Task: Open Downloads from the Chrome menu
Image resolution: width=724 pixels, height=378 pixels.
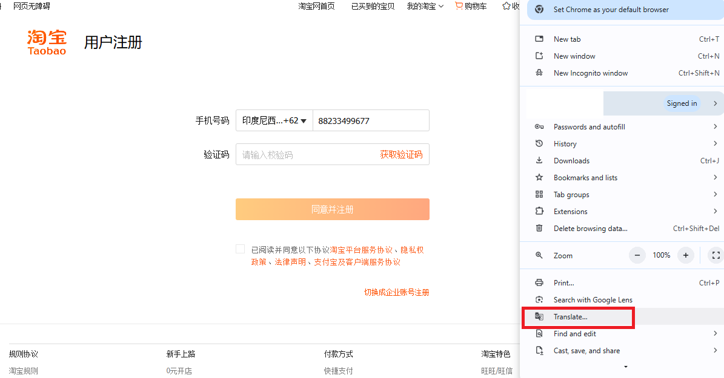Action: 571,160
